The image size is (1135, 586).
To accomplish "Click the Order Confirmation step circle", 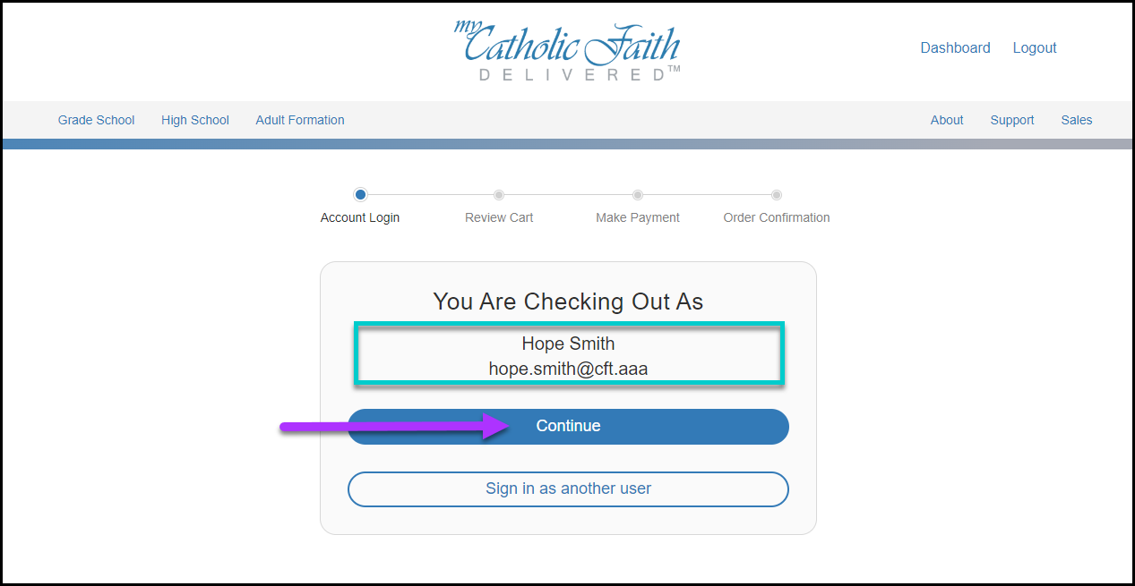I will (777, 194).
